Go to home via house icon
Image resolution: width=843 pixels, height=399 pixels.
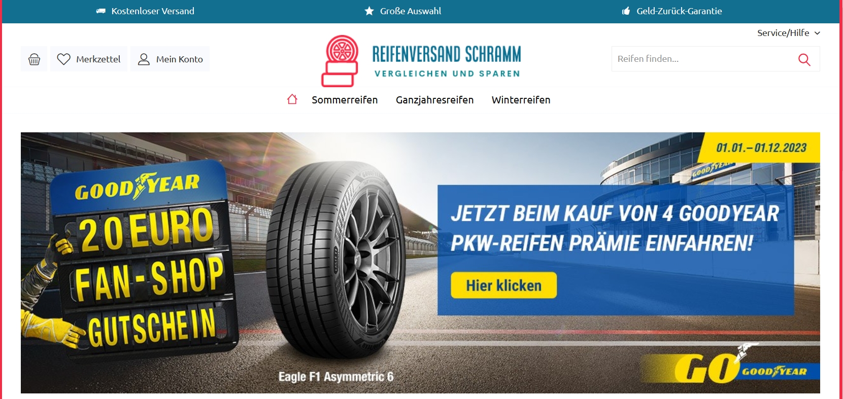point(292,99)
